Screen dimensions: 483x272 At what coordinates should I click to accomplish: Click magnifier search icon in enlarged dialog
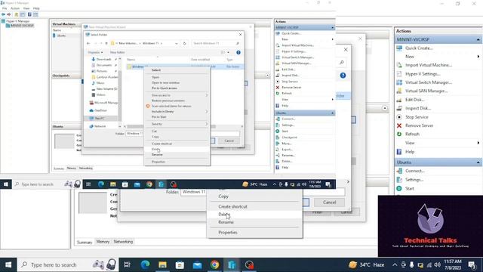342,63
